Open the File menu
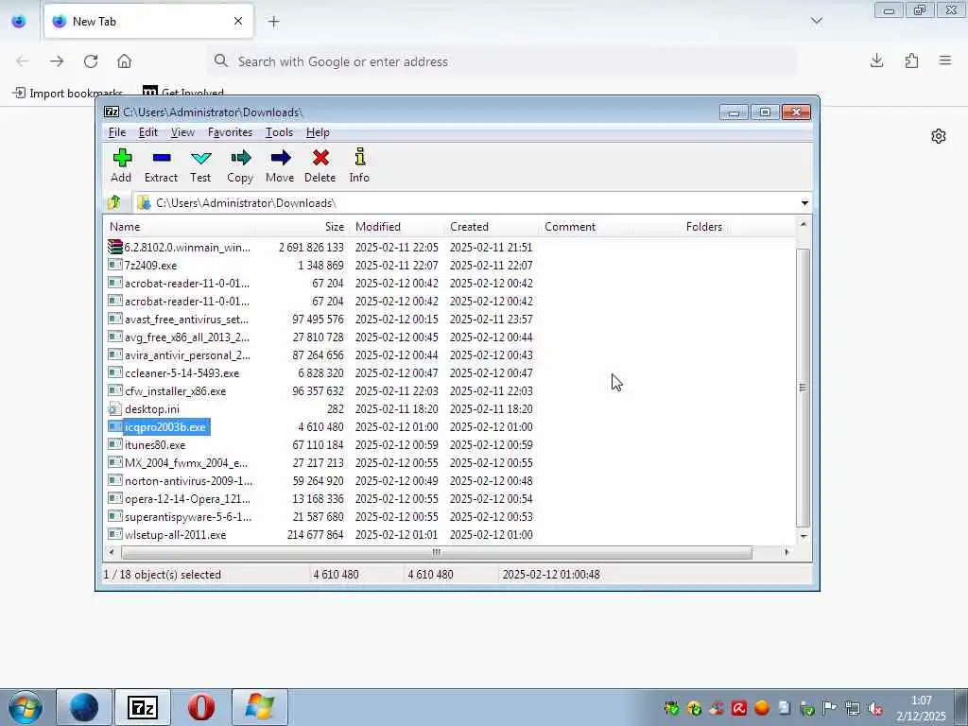Viewport: 968px width, 726px height. 117,132
